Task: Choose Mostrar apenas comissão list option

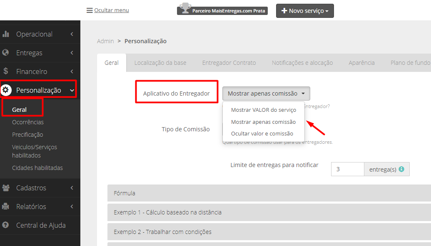Action: [263, 122]
